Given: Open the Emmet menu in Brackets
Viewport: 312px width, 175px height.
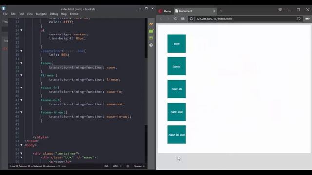Looking at the screenshot, I should (74, 14).
